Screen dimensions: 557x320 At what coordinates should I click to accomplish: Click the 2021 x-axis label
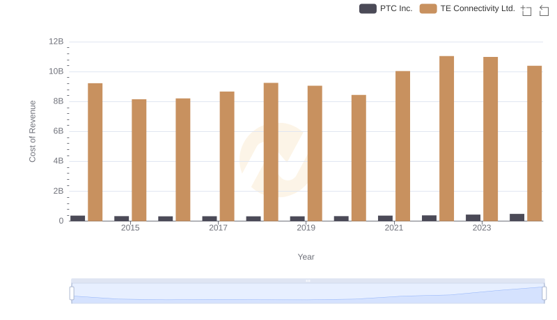pyautogui.click(x=394, y=228)
